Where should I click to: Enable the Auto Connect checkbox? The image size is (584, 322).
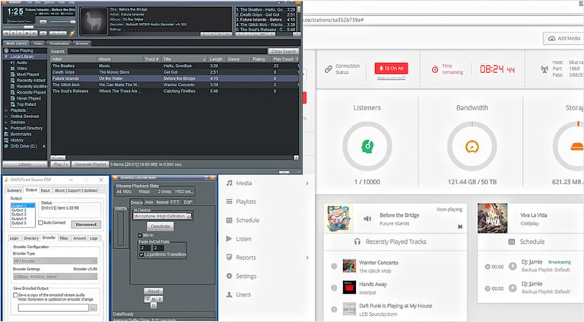pos(43,222)
